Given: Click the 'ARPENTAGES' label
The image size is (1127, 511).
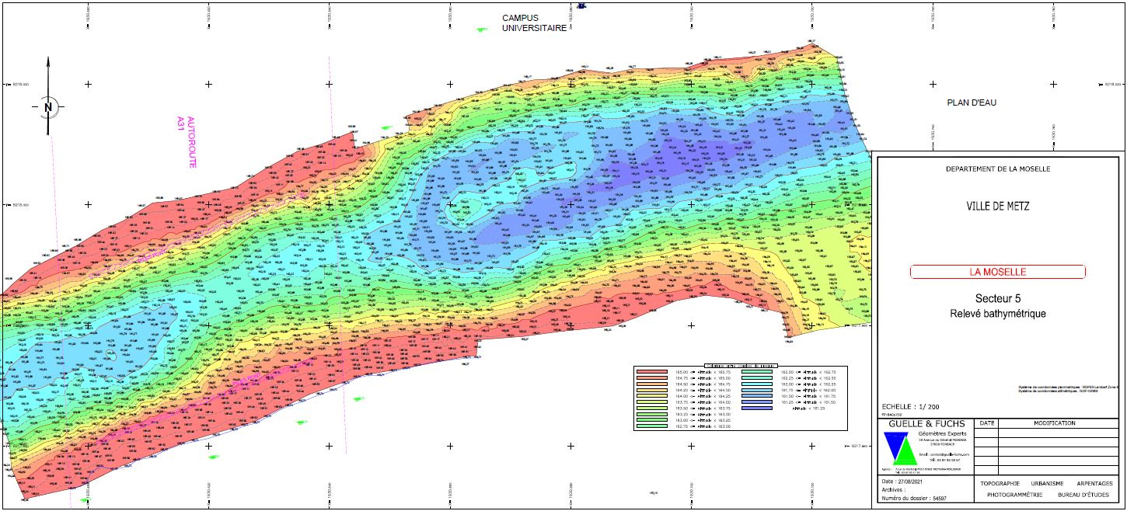Looking at the screenshot, I should click(x=1094, y=483).
